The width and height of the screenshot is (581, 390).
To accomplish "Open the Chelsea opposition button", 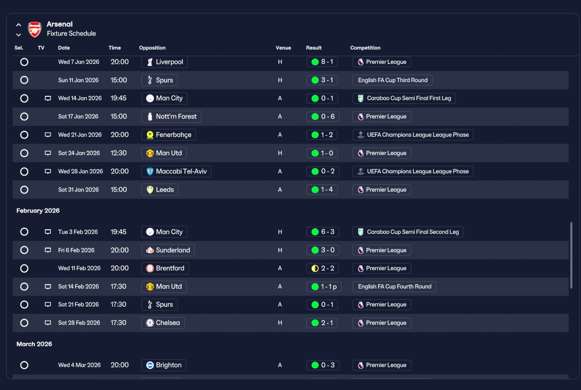I will tap(163, 323).
